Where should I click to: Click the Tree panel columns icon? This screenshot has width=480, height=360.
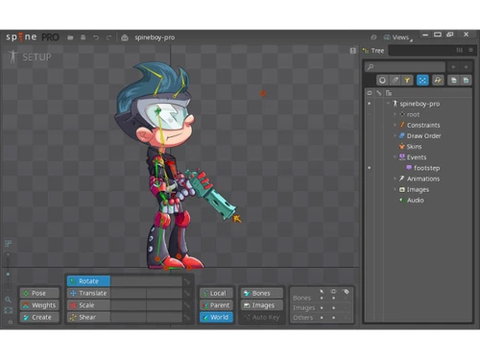coord(460,50)
